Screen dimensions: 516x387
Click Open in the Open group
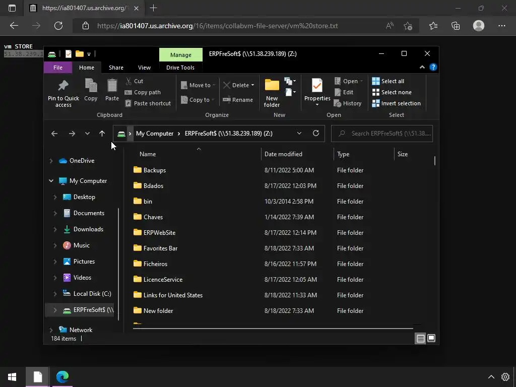pos(349,81)
